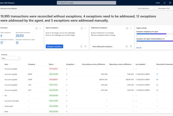
Task: Click the circle icon on Summary card
Action: pyautogui.click(x=36, y=28)
